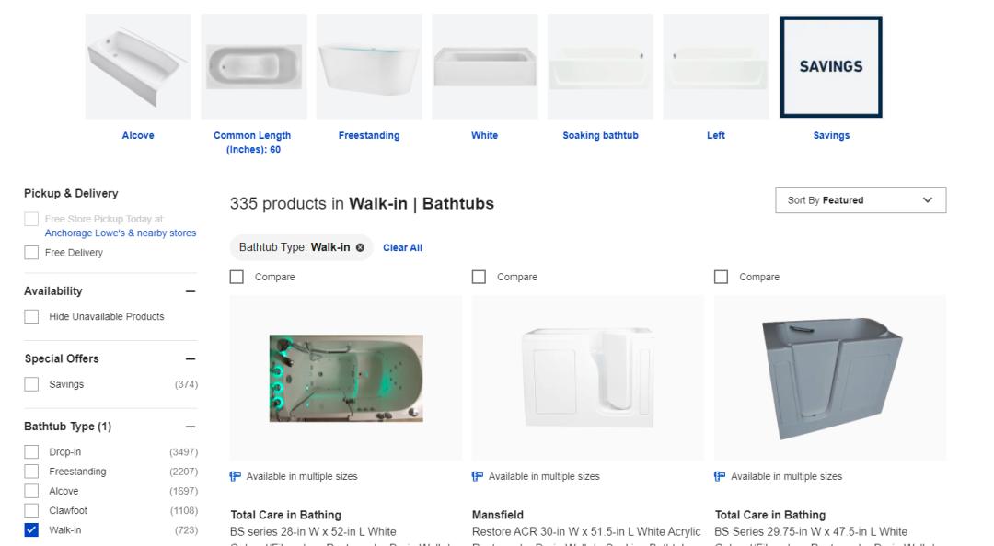
Task: Uncheck the Walk-in bathtub type filter
Action: pyautogui.click(x=32, y=530)
